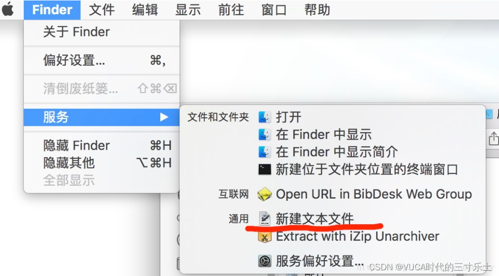Open the 文件 menu
Screen dimensions: 499x276
(102, 10)
